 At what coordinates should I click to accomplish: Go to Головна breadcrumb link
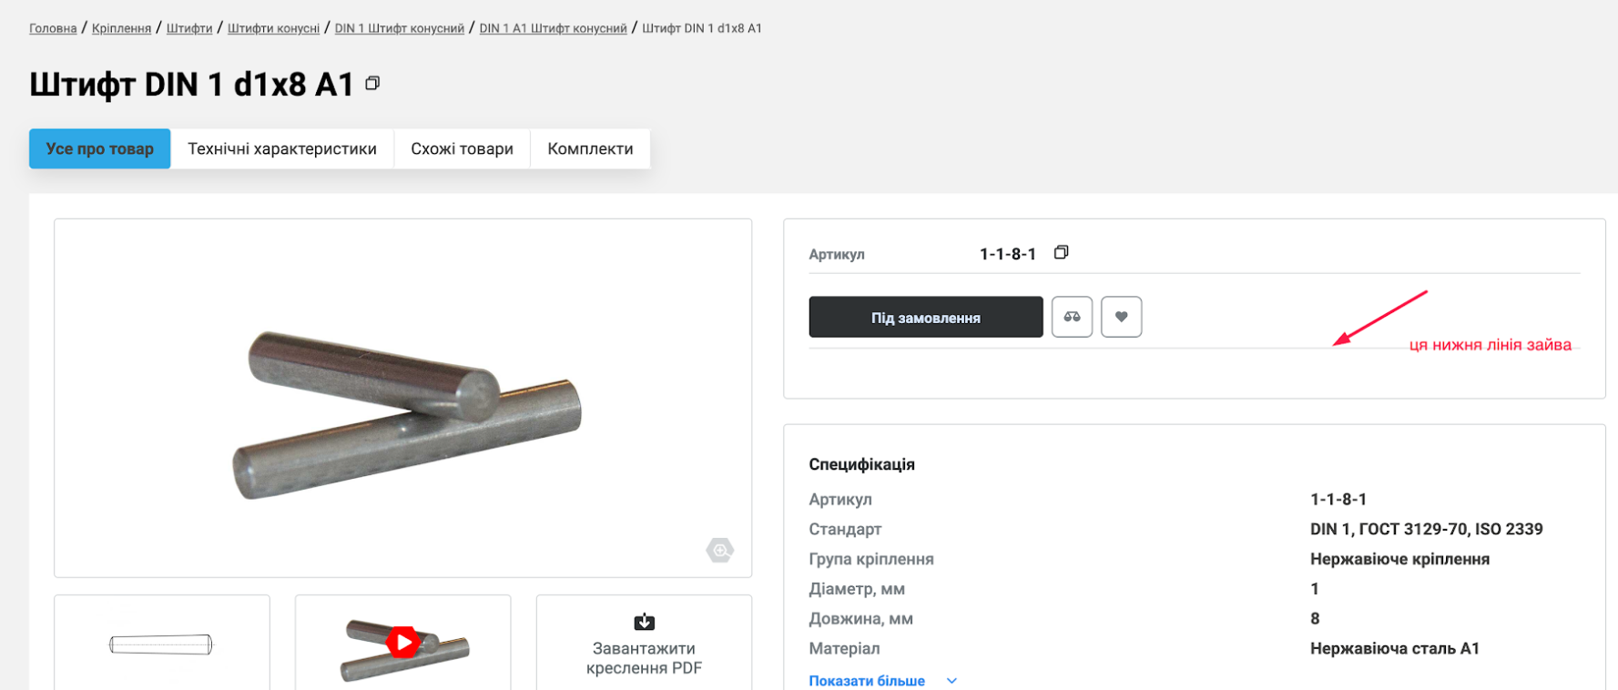pos(53,28)
